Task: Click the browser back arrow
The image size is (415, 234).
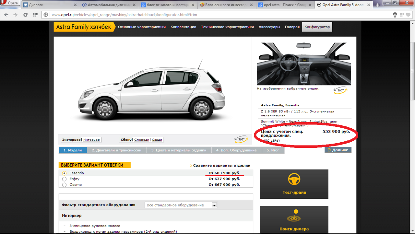Action: pyautogui.click(x=6, y=15)
